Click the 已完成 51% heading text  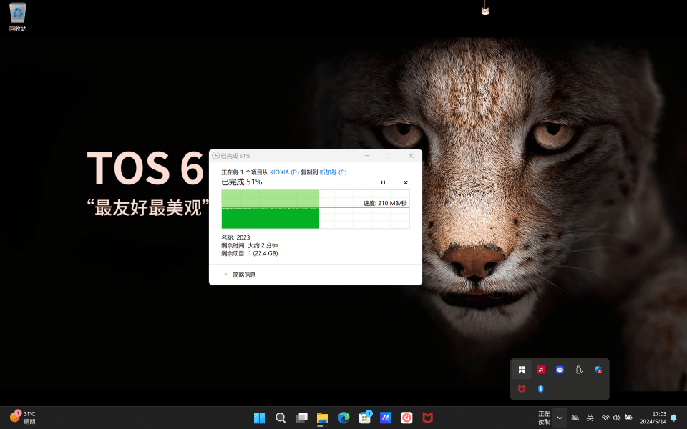click(x=242, y=182)
